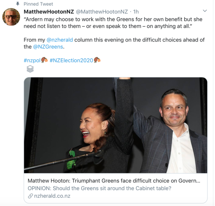Click the "Pinned Tweet" label

pos(38,4)
